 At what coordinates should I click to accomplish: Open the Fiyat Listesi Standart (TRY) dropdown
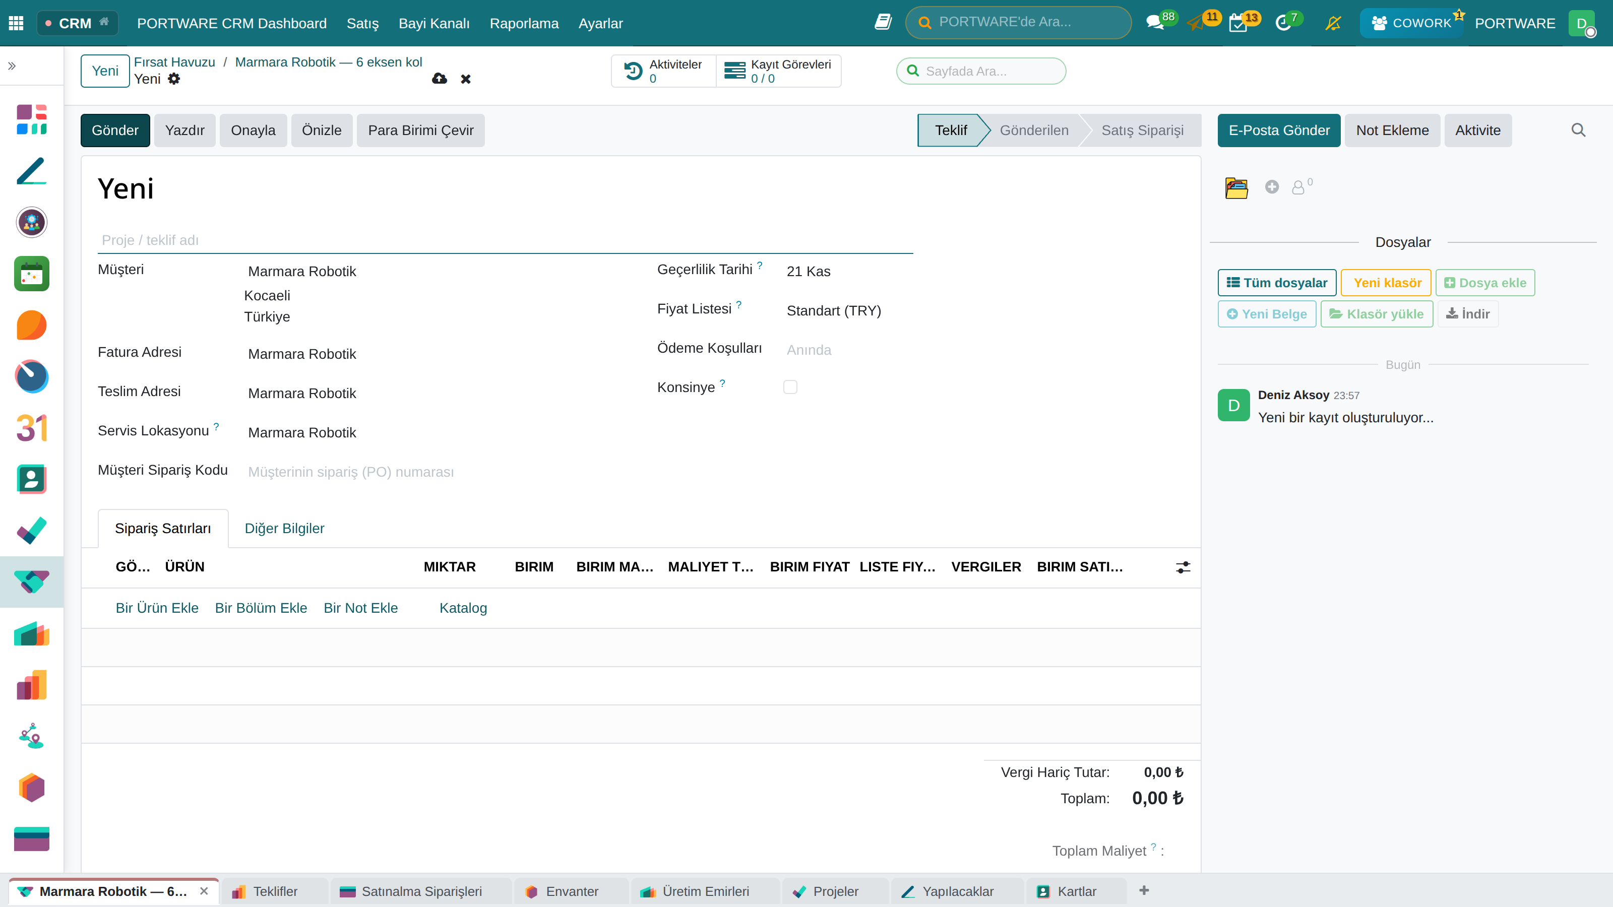tap(848, 310)
